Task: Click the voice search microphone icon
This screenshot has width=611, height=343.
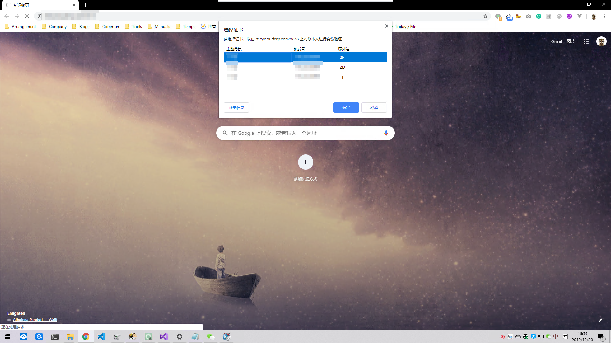Action: tap(386, 133)
